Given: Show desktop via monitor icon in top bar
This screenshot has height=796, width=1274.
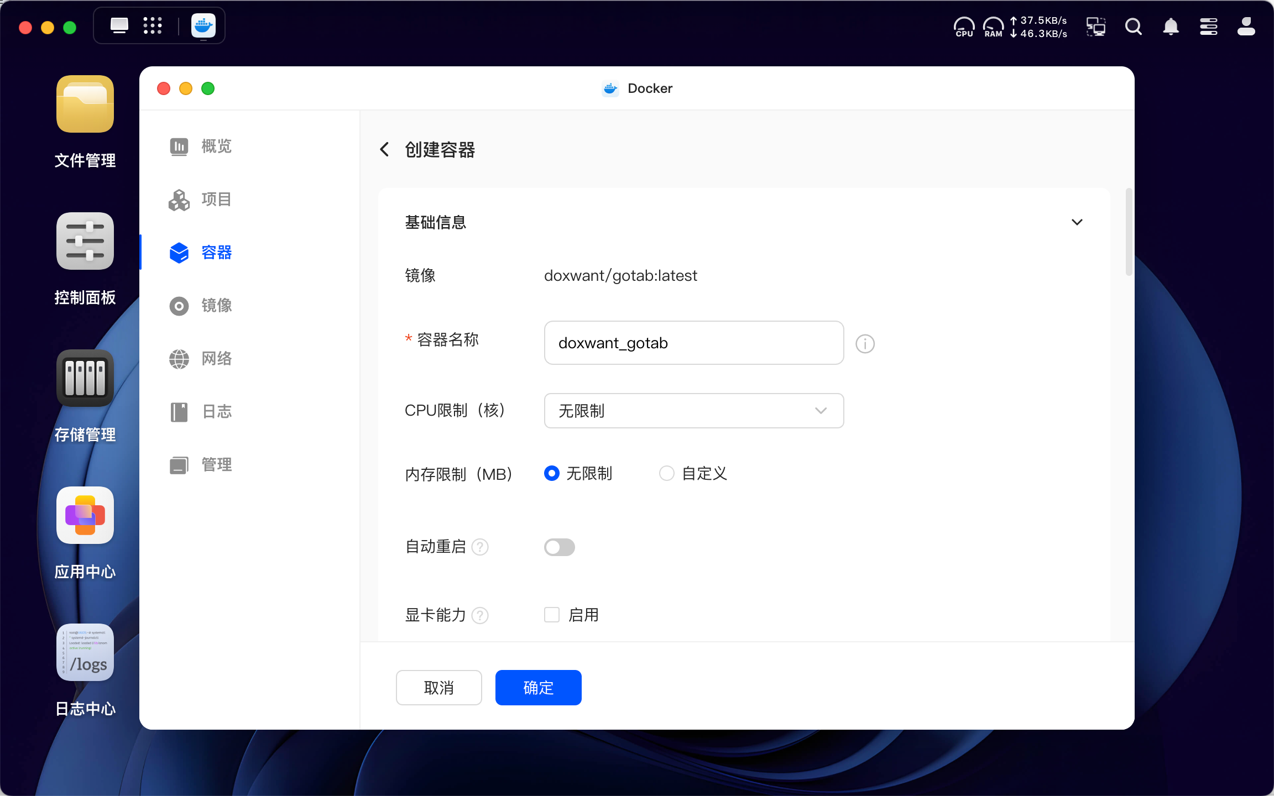Looking at the screenshot, I should click(x=119, y=25).
